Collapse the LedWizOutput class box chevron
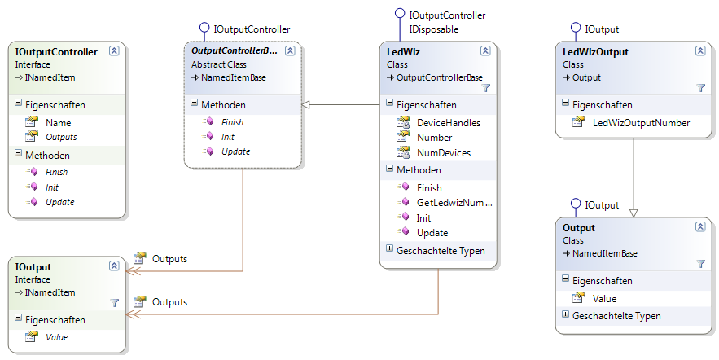The image size is (719, 360). tap(700, 50)
